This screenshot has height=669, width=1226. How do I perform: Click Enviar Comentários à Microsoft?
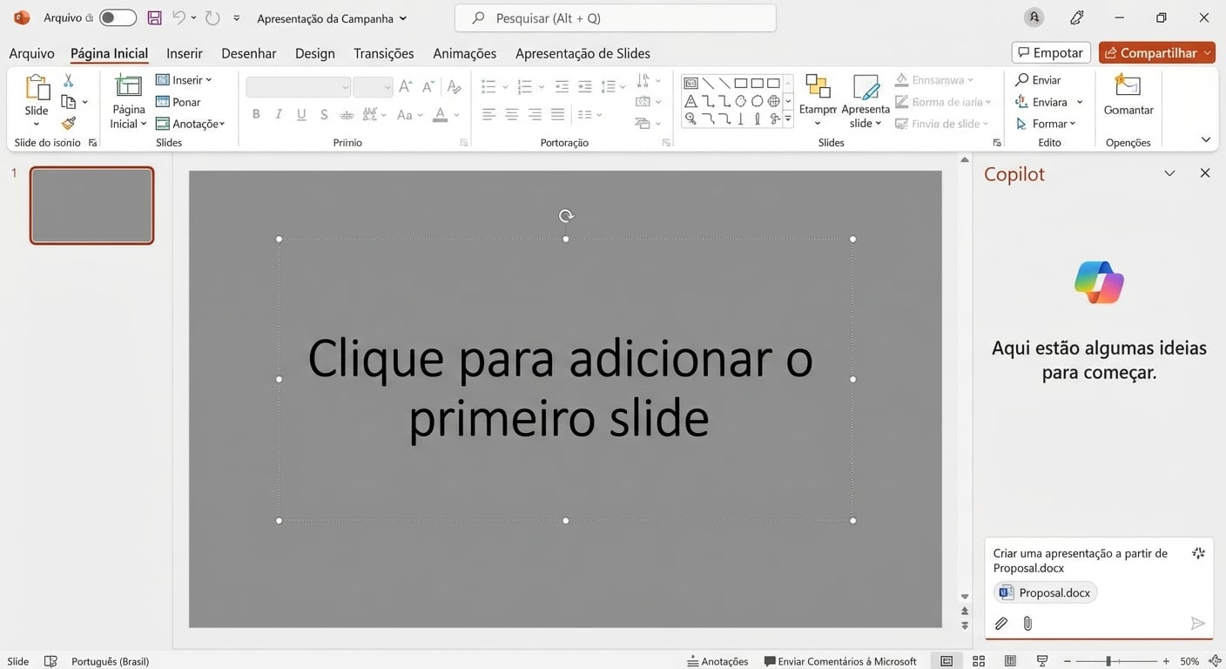[839, 660]
